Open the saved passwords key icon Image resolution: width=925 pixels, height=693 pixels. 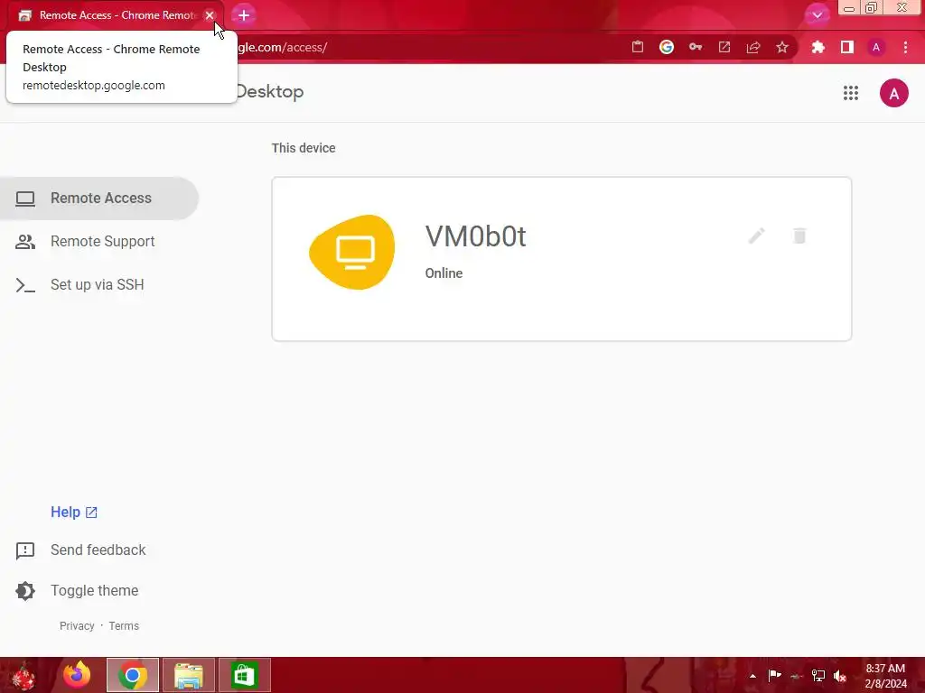click(696, 47)
